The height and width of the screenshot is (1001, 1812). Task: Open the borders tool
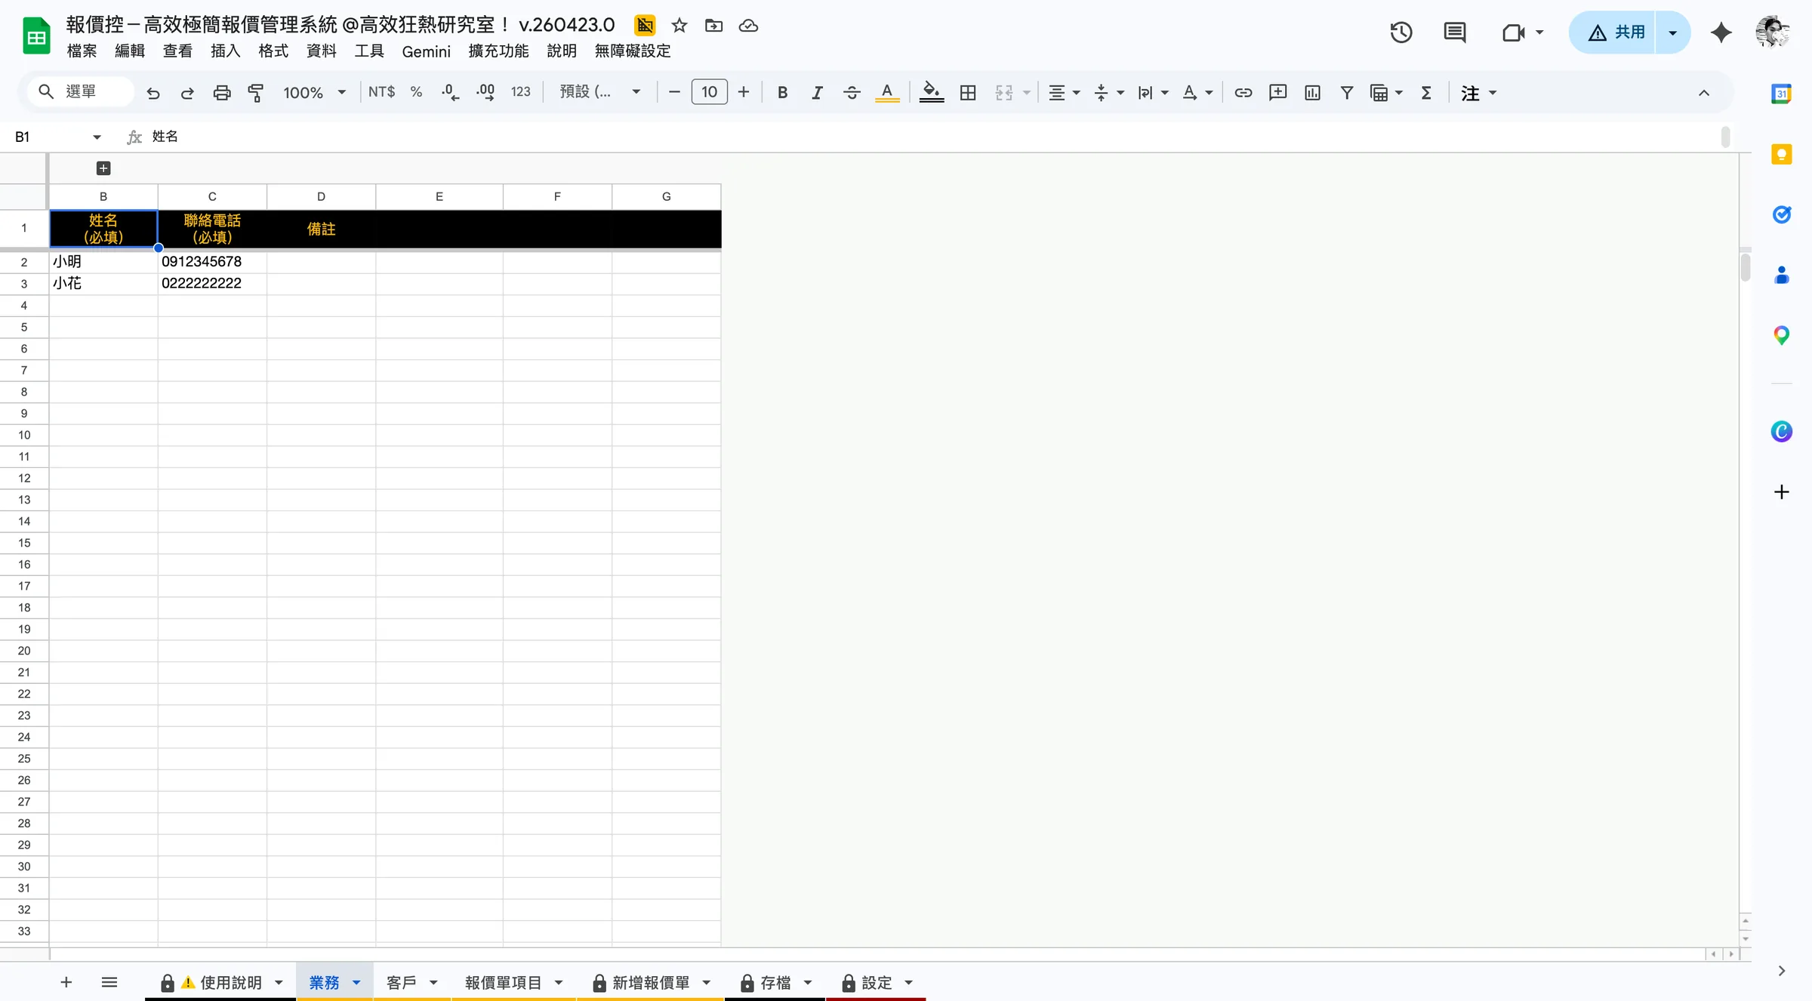click(968, 93)
